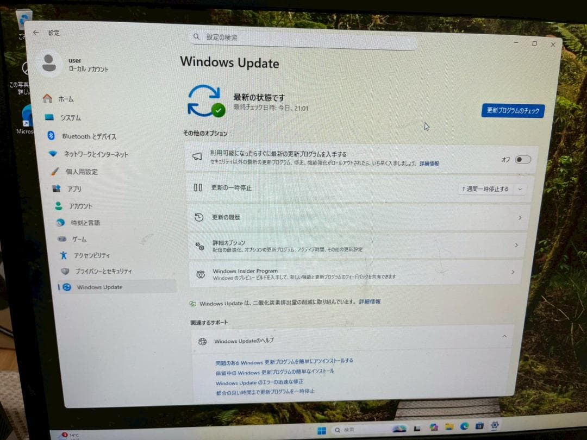Click the 更新プログラムのチェック button
Image resolution: width=587 pixels, height=440 pixels.
[513, 110]
